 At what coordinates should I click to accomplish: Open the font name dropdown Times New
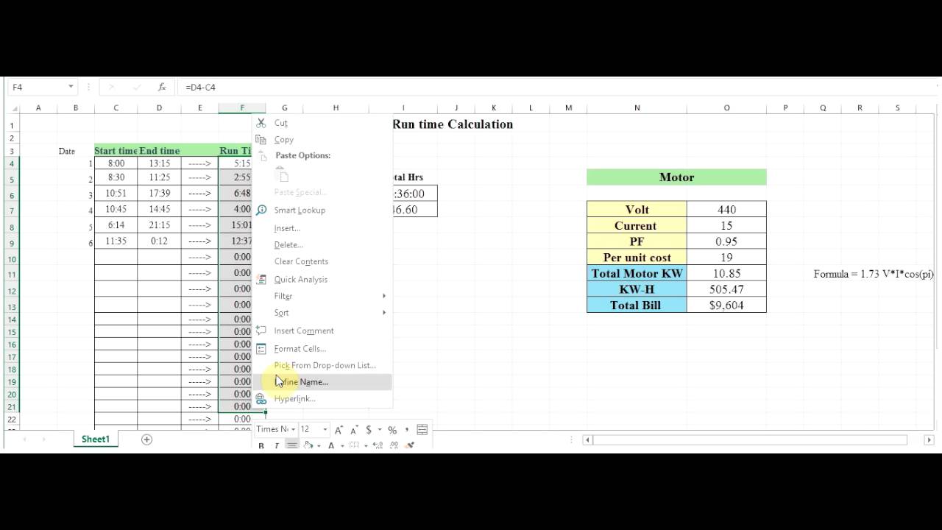click(293, 430)
